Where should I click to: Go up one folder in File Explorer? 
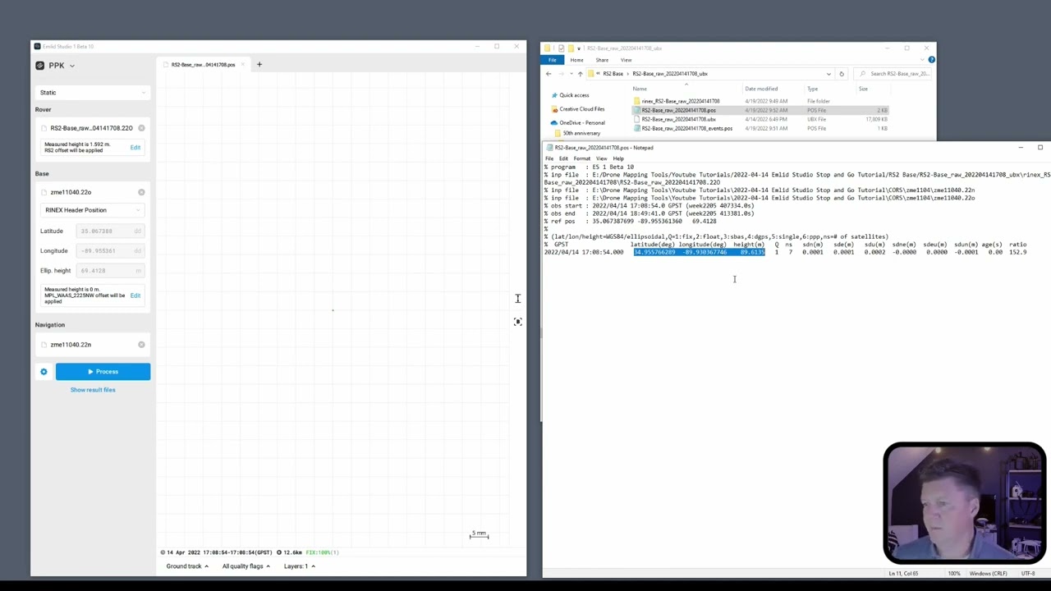[x=580, y=74]
